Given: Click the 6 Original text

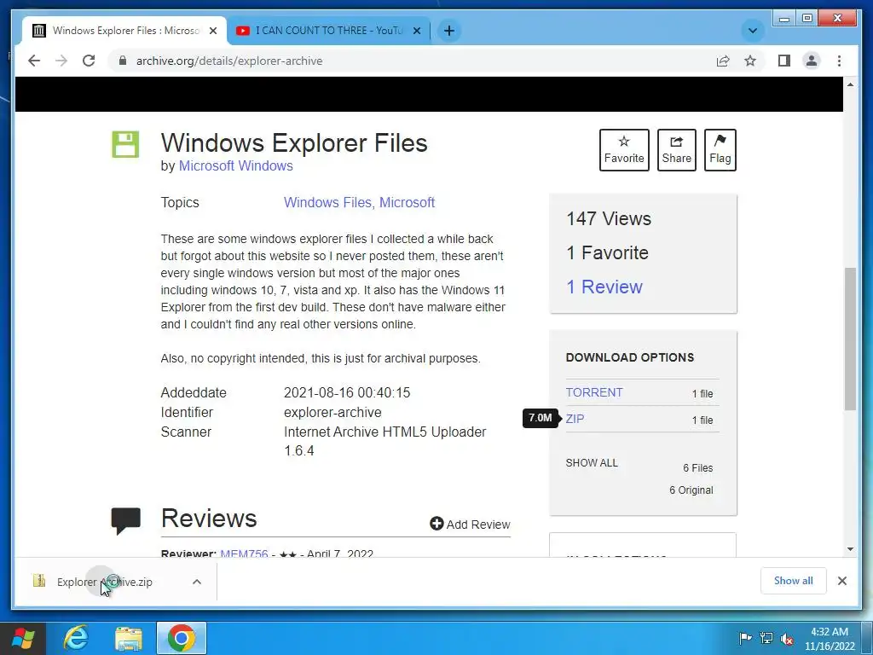Looking at the screenshot, I should 691,490.
